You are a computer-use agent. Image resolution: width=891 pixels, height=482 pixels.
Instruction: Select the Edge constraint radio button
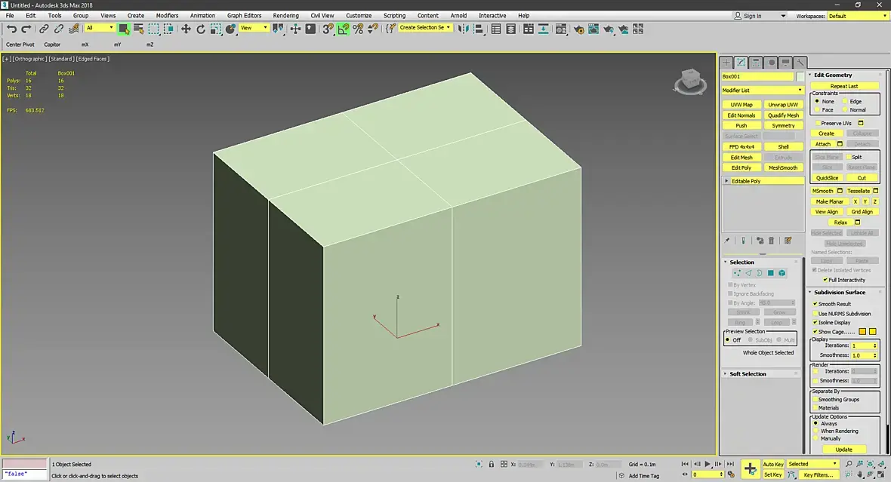pyautogui.click(x=845, y=101)
